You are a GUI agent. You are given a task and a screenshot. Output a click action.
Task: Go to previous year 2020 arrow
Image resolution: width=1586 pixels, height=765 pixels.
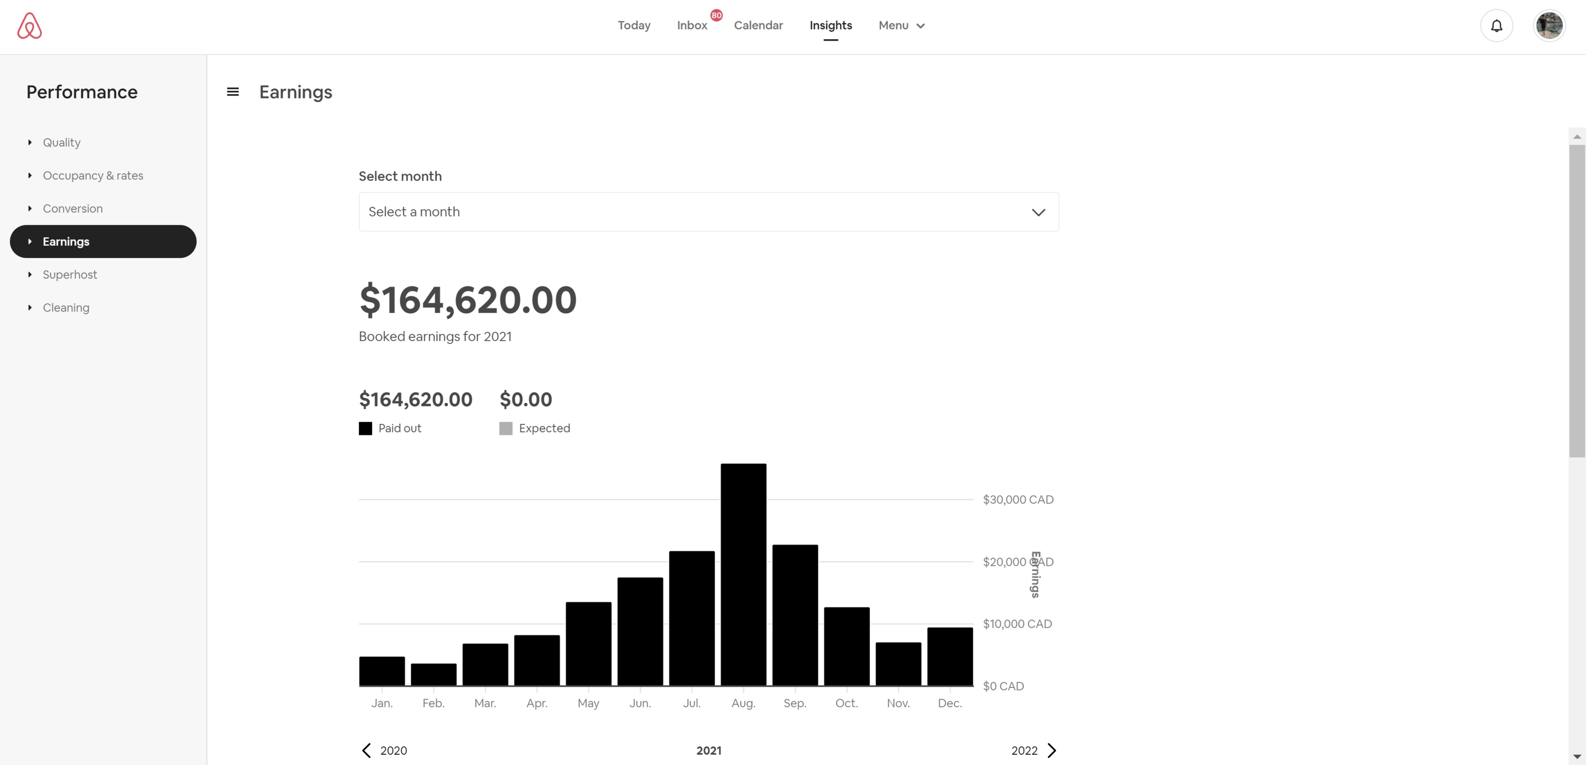point(367,750)
